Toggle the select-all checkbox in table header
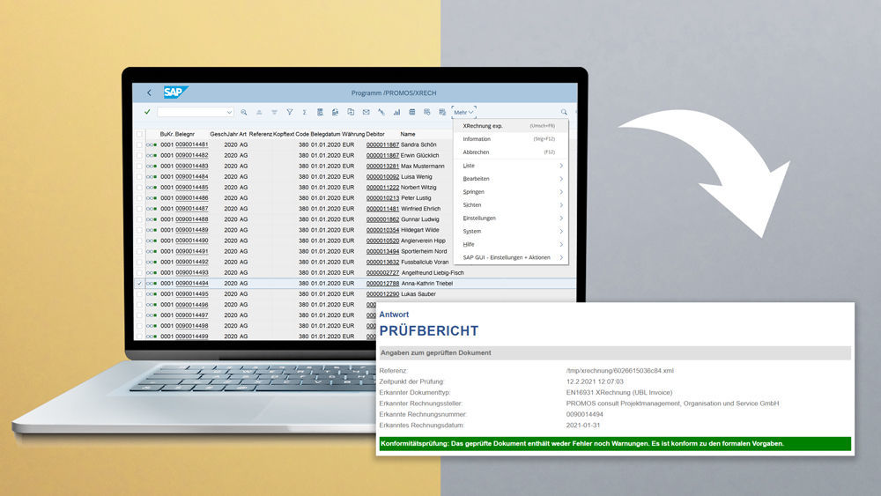This screenshot has width=881, height=496. [139, 134]
